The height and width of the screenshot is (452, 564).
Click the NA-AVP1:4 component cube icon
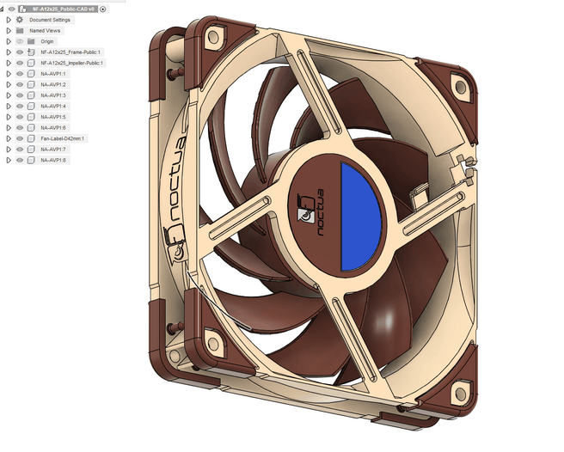tap(31, 106)
